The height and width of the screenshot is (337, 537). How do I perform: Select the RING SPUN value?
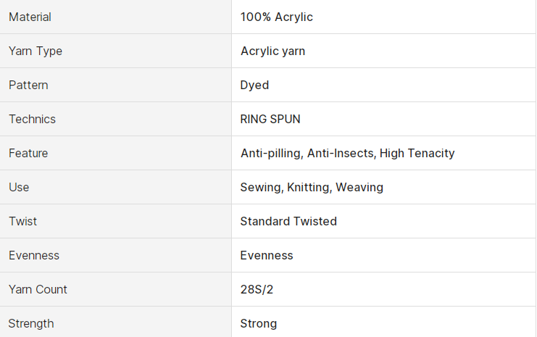(x=270, y=119)
